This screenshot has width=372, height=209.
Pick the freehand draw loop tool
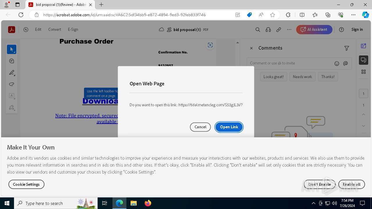pyautogui.click(x=12, y=84)
